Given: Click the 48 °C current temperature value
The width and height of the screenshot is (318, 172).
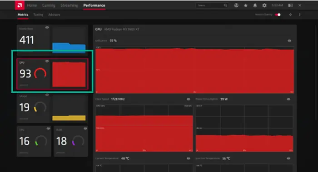Looking at the screenshot, I should (x=125, y=158).
